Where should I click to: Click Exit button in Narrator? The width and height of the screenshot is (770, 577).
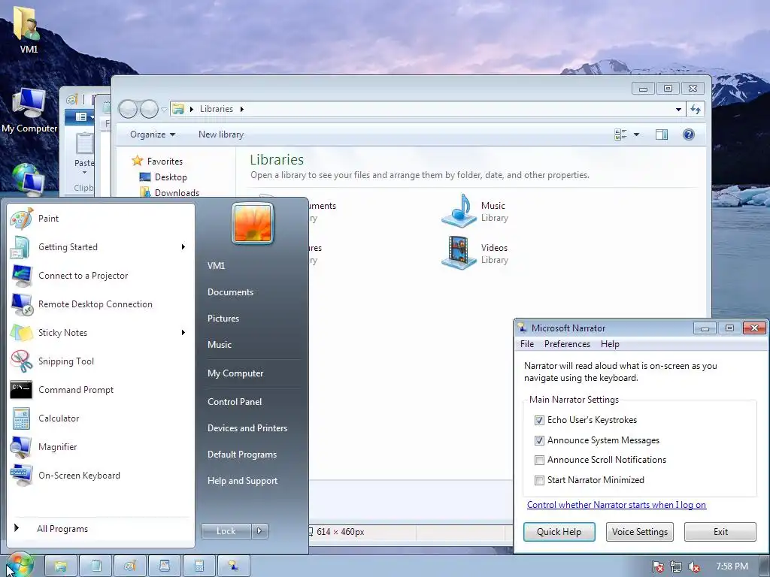pos(720,532)
